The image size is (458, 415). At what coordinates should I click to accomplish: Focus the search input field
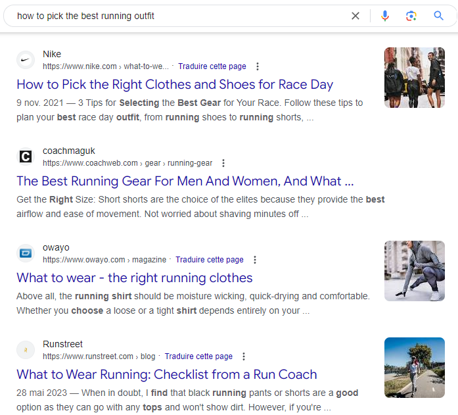(177, 16)
